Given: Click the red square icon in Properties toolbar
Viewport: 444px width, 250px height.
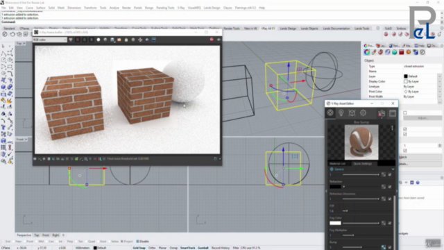Looking at the screenshot, I should point(402,52).
